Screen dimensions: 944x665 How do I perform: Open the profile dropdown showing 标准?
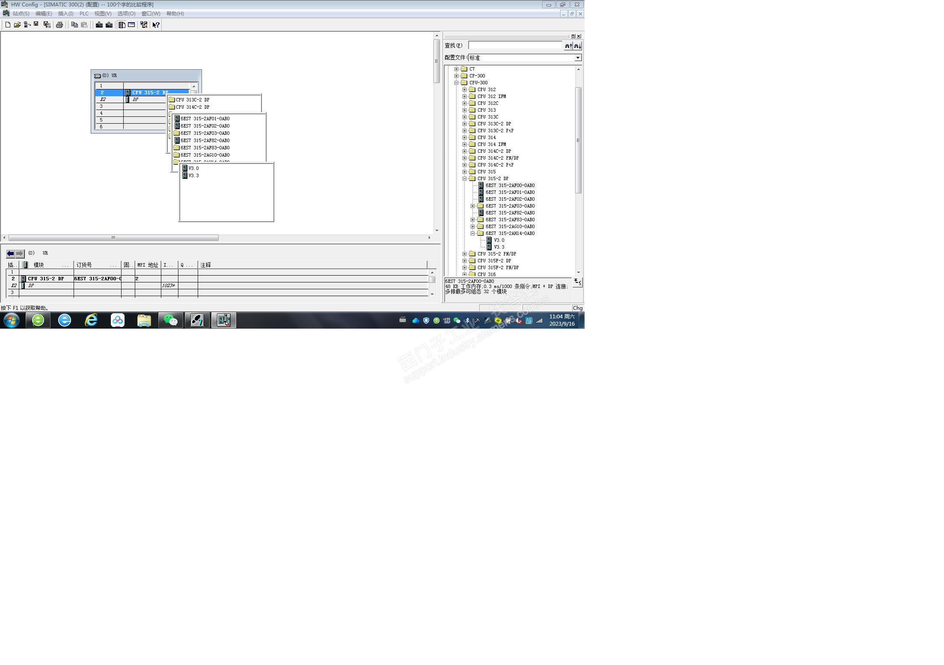(578, 58)
